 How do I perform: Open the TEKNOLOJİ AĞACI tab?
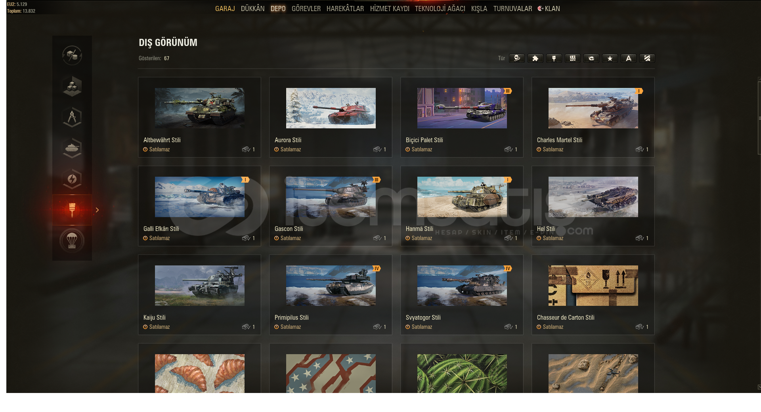[x=440, y=9]
